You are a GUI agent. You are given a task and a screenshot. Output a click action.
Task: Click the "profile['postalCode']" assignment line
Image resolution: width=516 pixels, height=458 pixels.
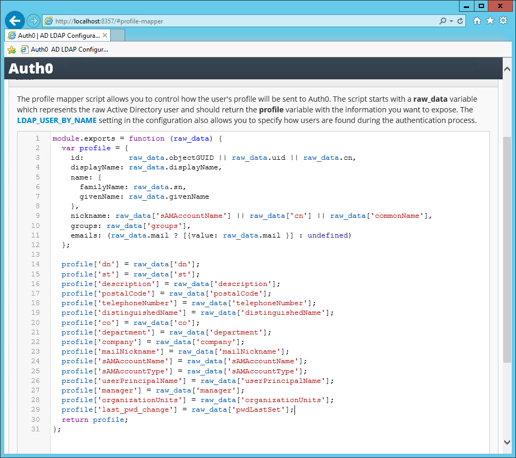pyautogui.click(x=166, y=293)
